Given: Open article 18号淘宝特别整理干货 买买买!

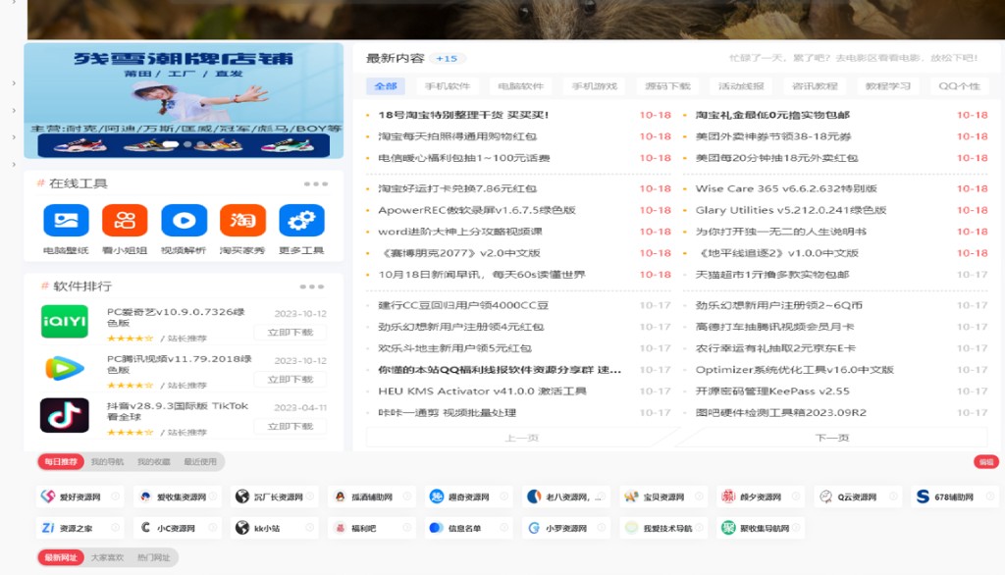Looking at the screenshot, I should click(463, 115).
